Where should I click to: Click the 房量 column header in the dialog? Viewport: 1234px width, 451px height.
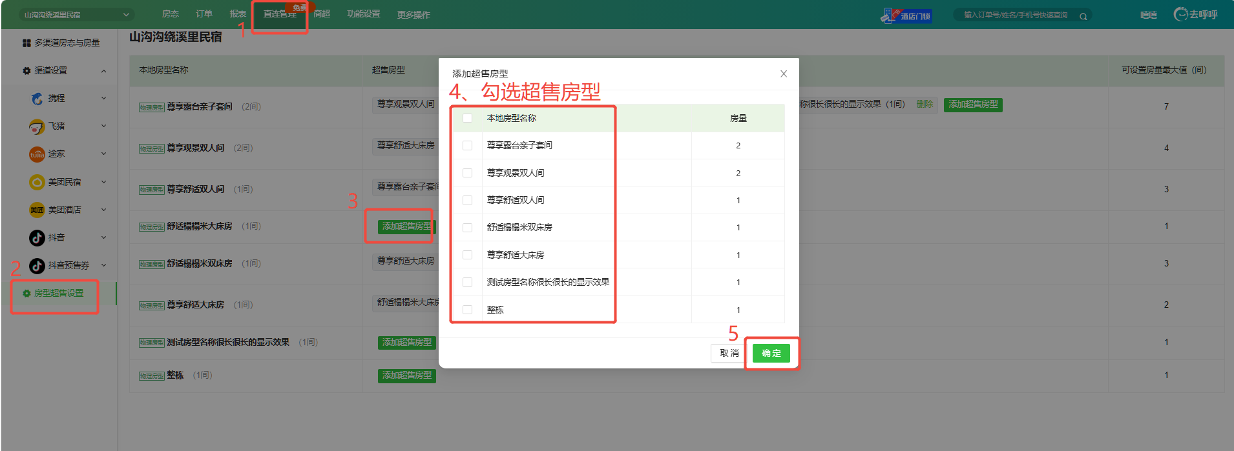pyautogui.click(x=738, y=118)
